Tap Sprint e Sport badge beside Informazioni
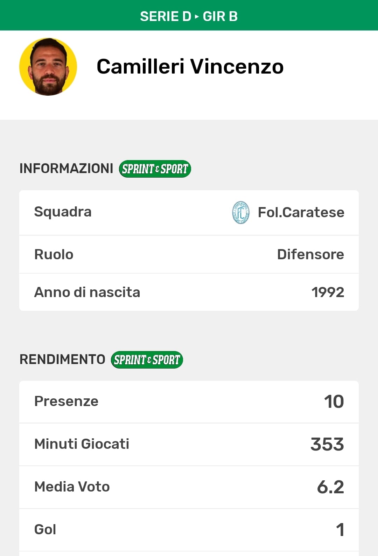378x556 pixels. 155,169
